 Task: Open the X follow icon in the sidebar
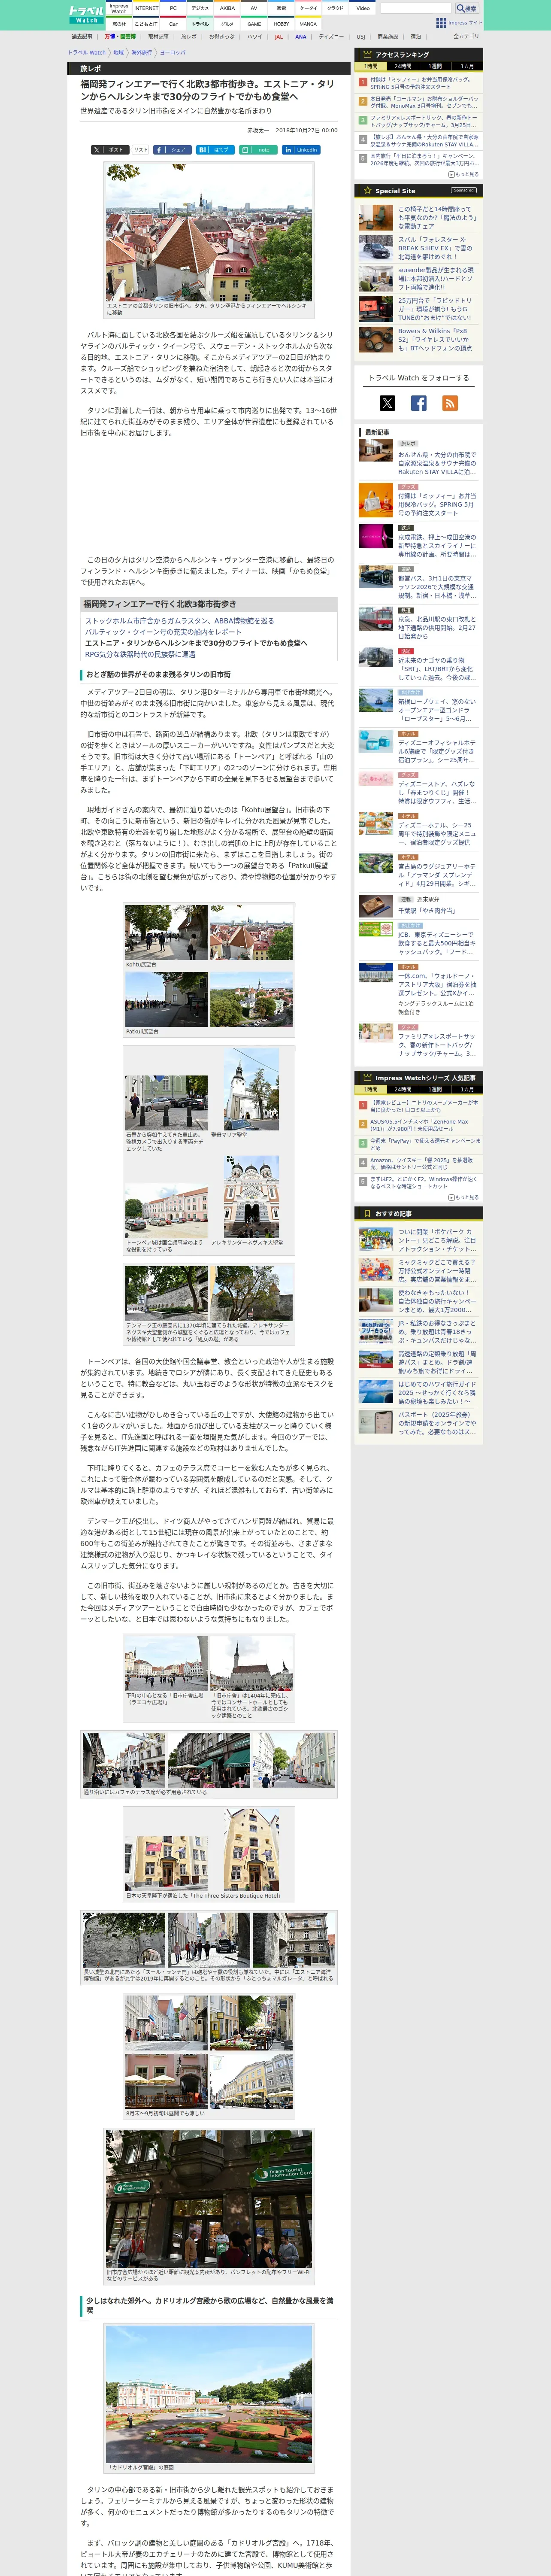tap(387, 403)
